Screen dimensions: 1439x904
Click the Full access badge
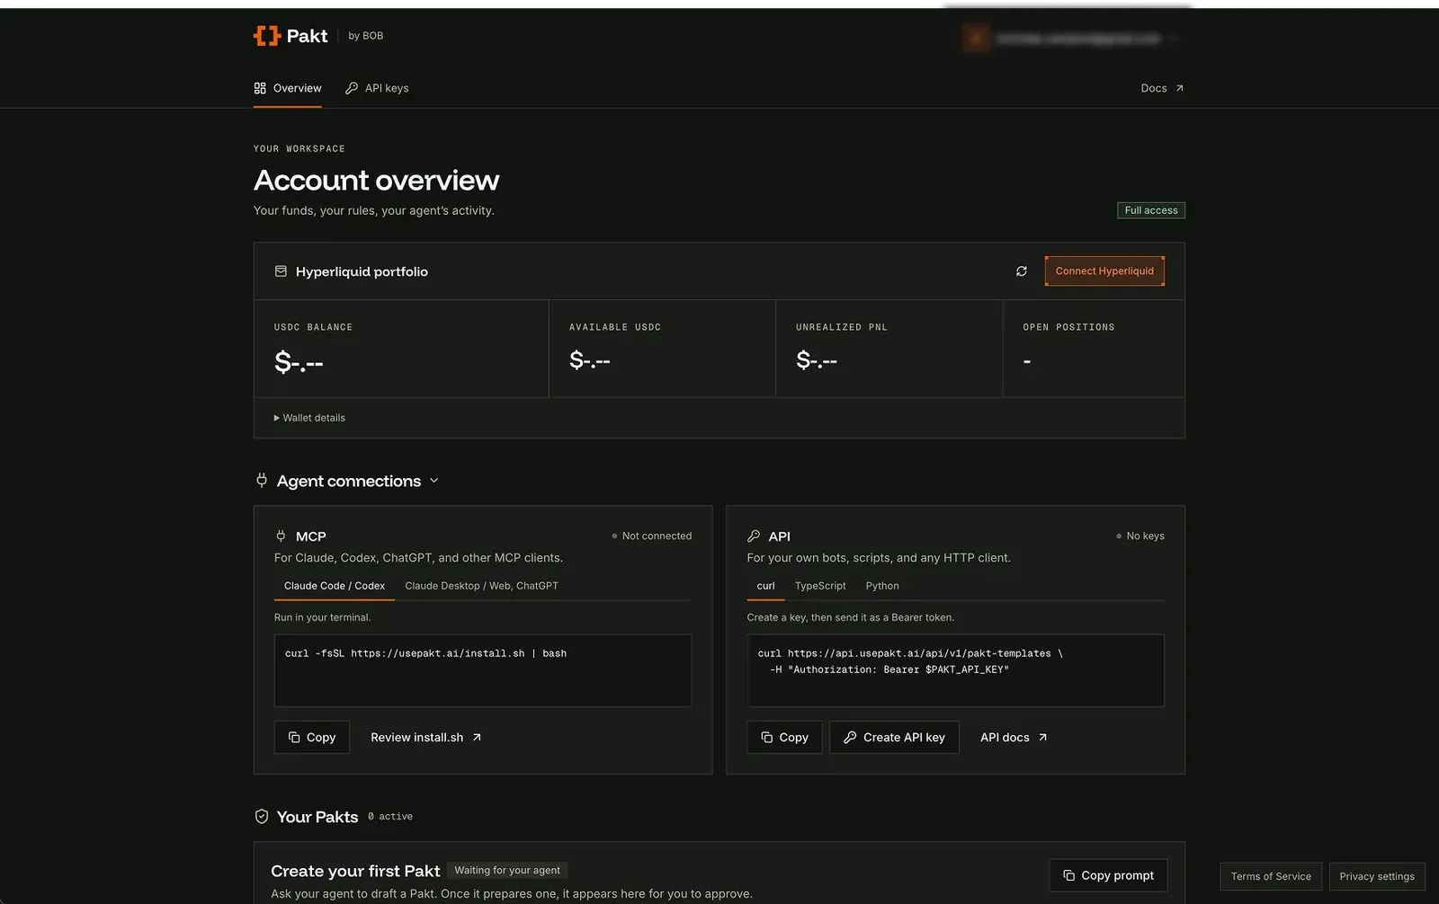pos(1151,210)
